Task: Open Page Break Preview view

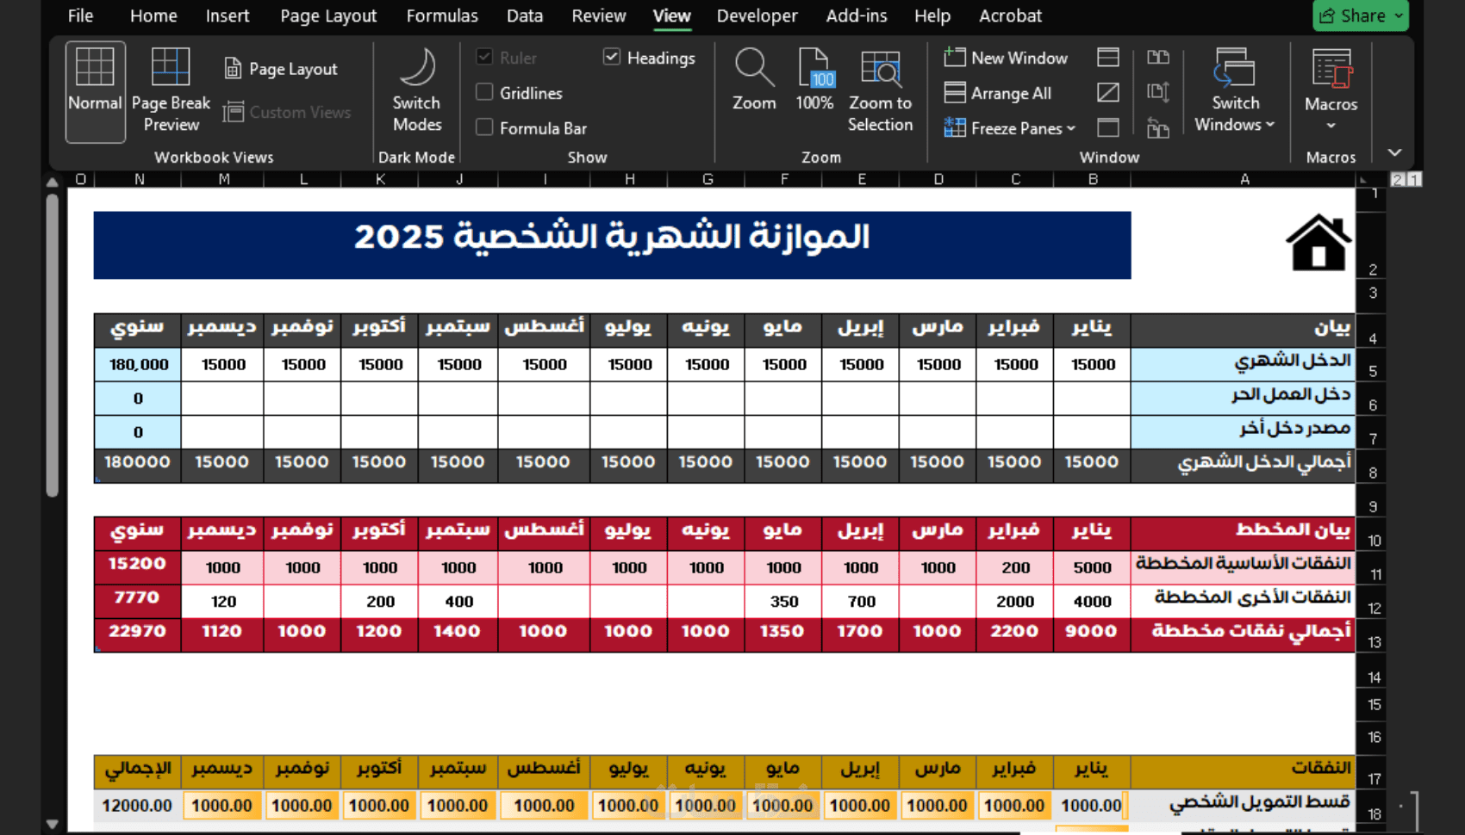Action: [x=171, y=91]
